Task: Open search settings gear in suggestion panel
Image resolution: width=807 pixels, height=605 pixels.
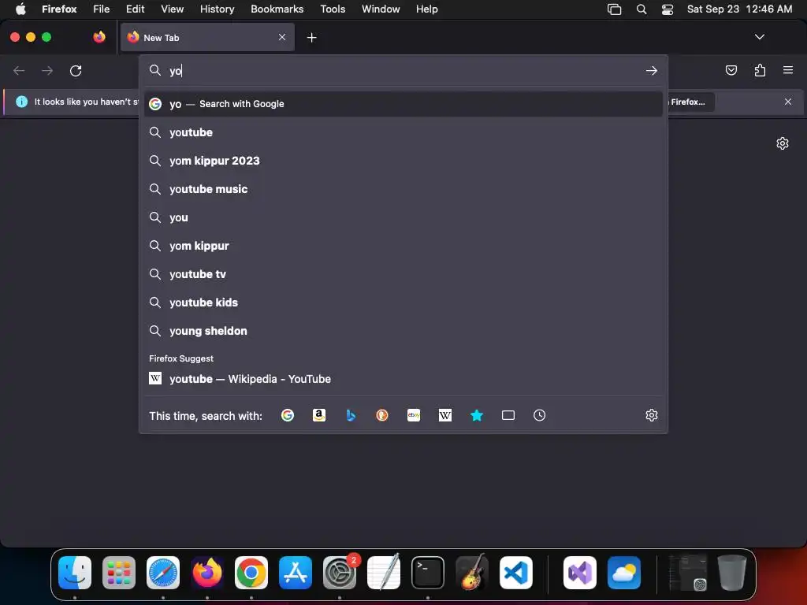Action: (x=652, y=415)
